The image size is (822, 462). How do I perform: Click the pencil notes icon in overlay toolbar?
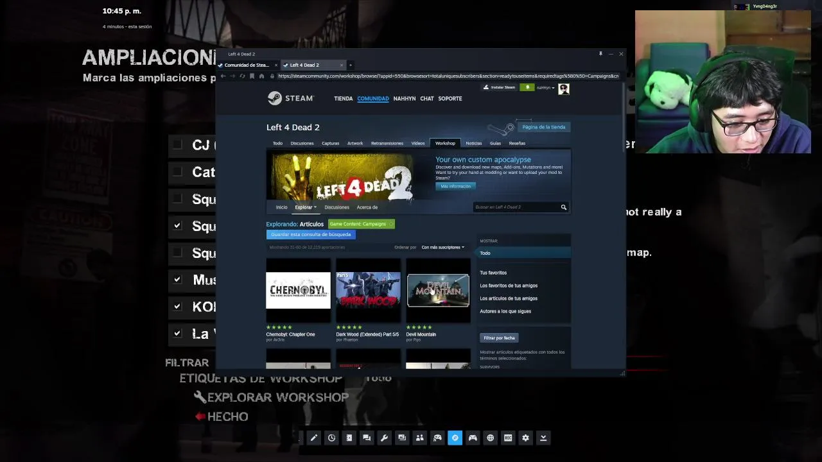pyautogui.click(x=313, y=438)
